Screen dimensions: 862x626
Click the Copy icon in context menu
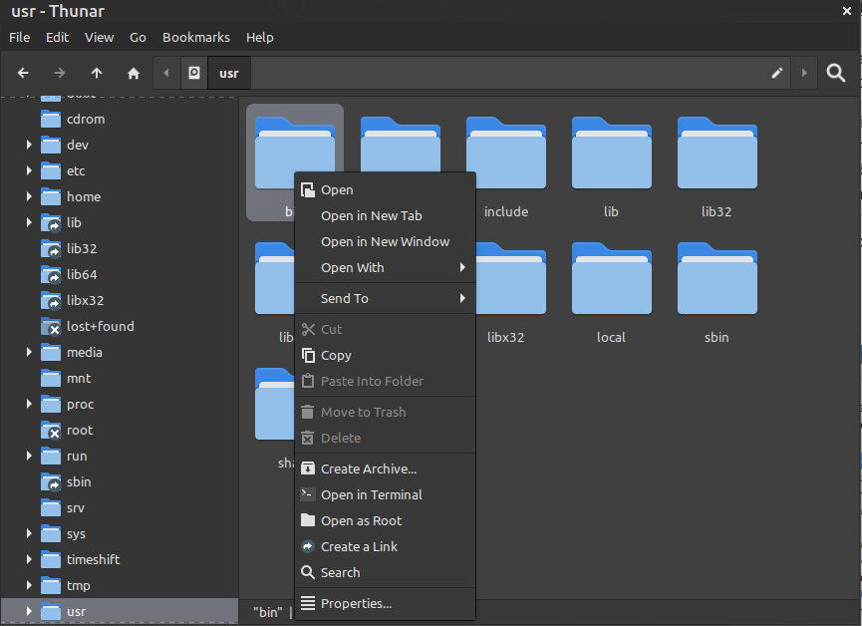pyautogui.click(x=308, y=355)
